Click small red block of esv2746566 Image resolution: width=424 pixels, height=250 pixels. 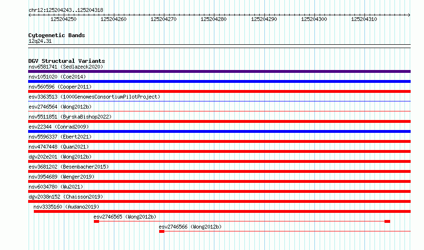[162, 231]
